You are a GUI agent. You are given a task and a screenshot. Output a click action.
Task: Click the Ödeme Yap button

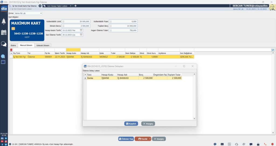(x=126, y=139)
